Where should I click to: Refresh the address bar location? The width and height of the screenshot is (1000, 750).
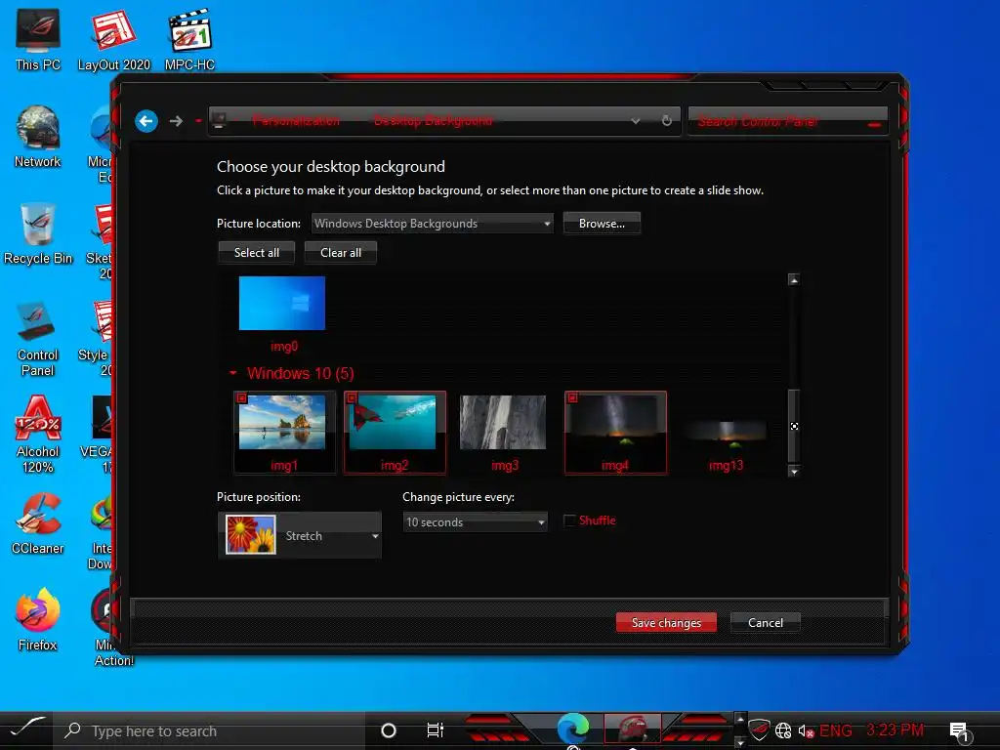tap(666, 120)
